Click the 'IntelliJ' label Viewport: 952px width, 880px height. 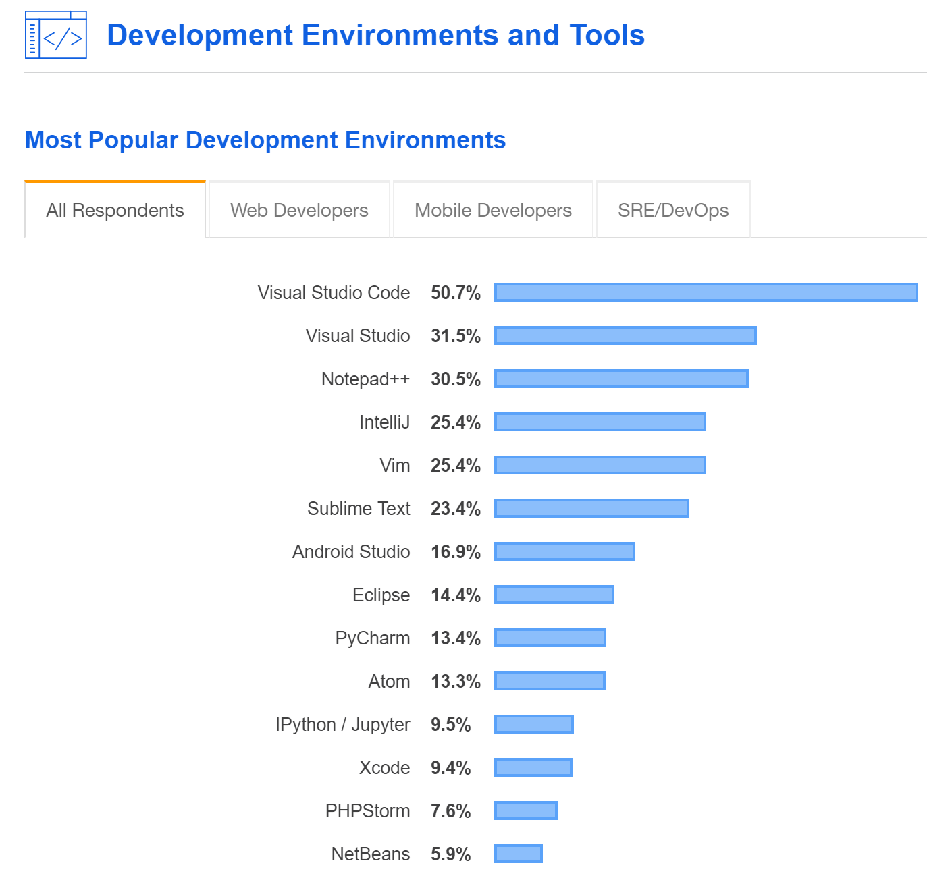tap(384, 422)
